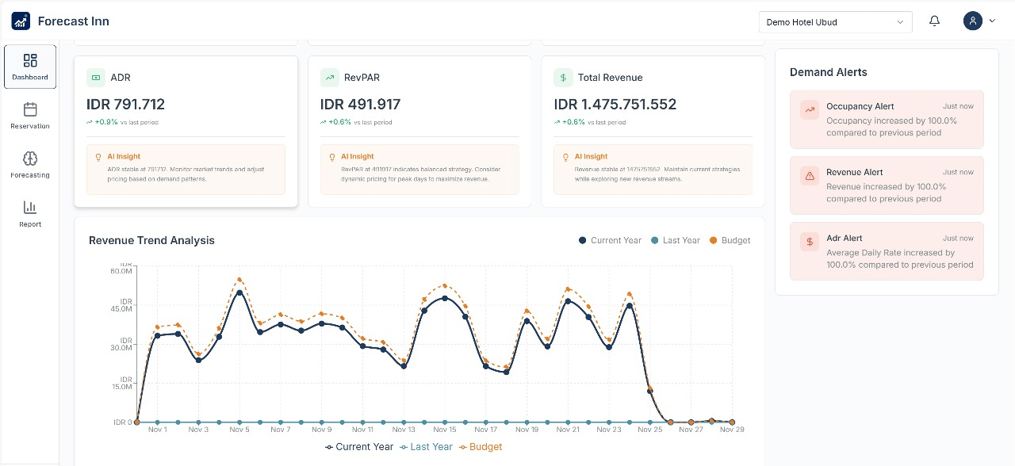Toggle Budget in top chart legend

(730, 240)
